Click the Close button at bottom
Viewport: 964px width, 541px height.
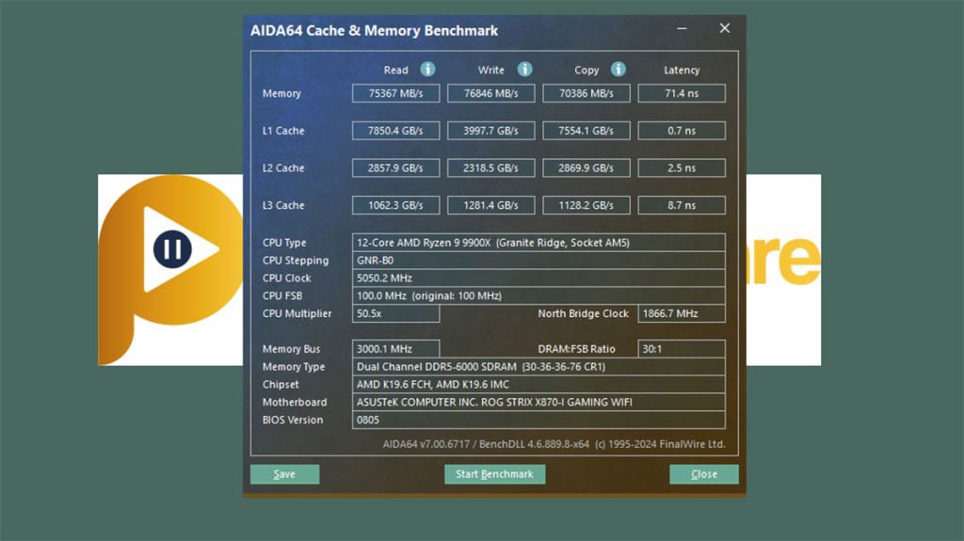click(704, 474)
